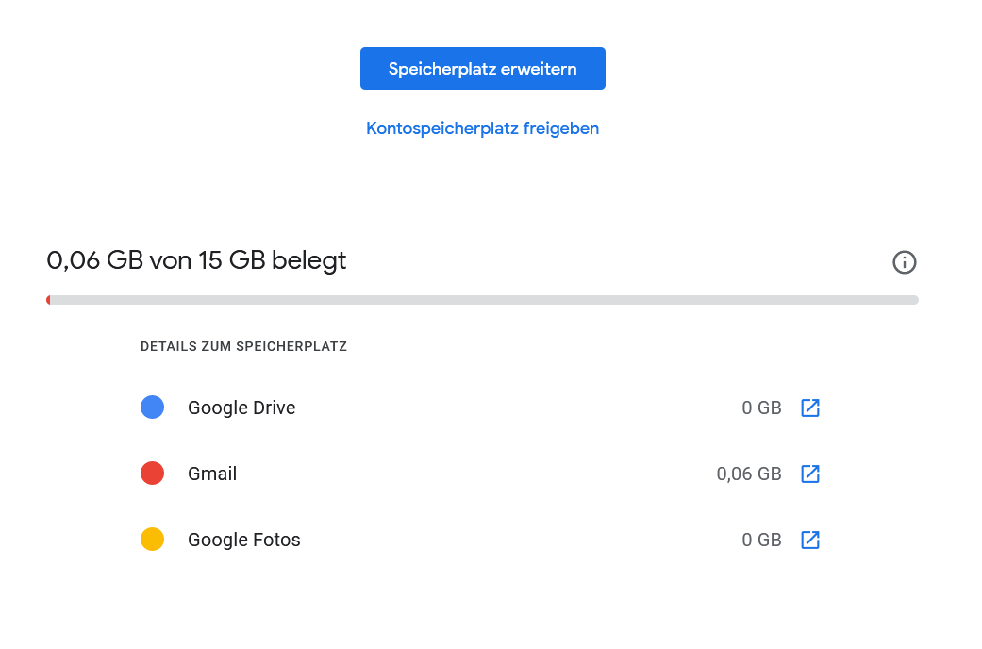This screenshot has width=982, height=649.
Task: Select the Google Drive label
Action: (x=241, y=408)
